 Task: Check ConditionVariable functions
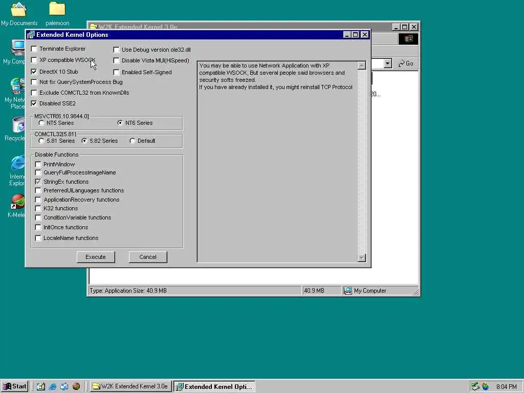click(38, 217)
